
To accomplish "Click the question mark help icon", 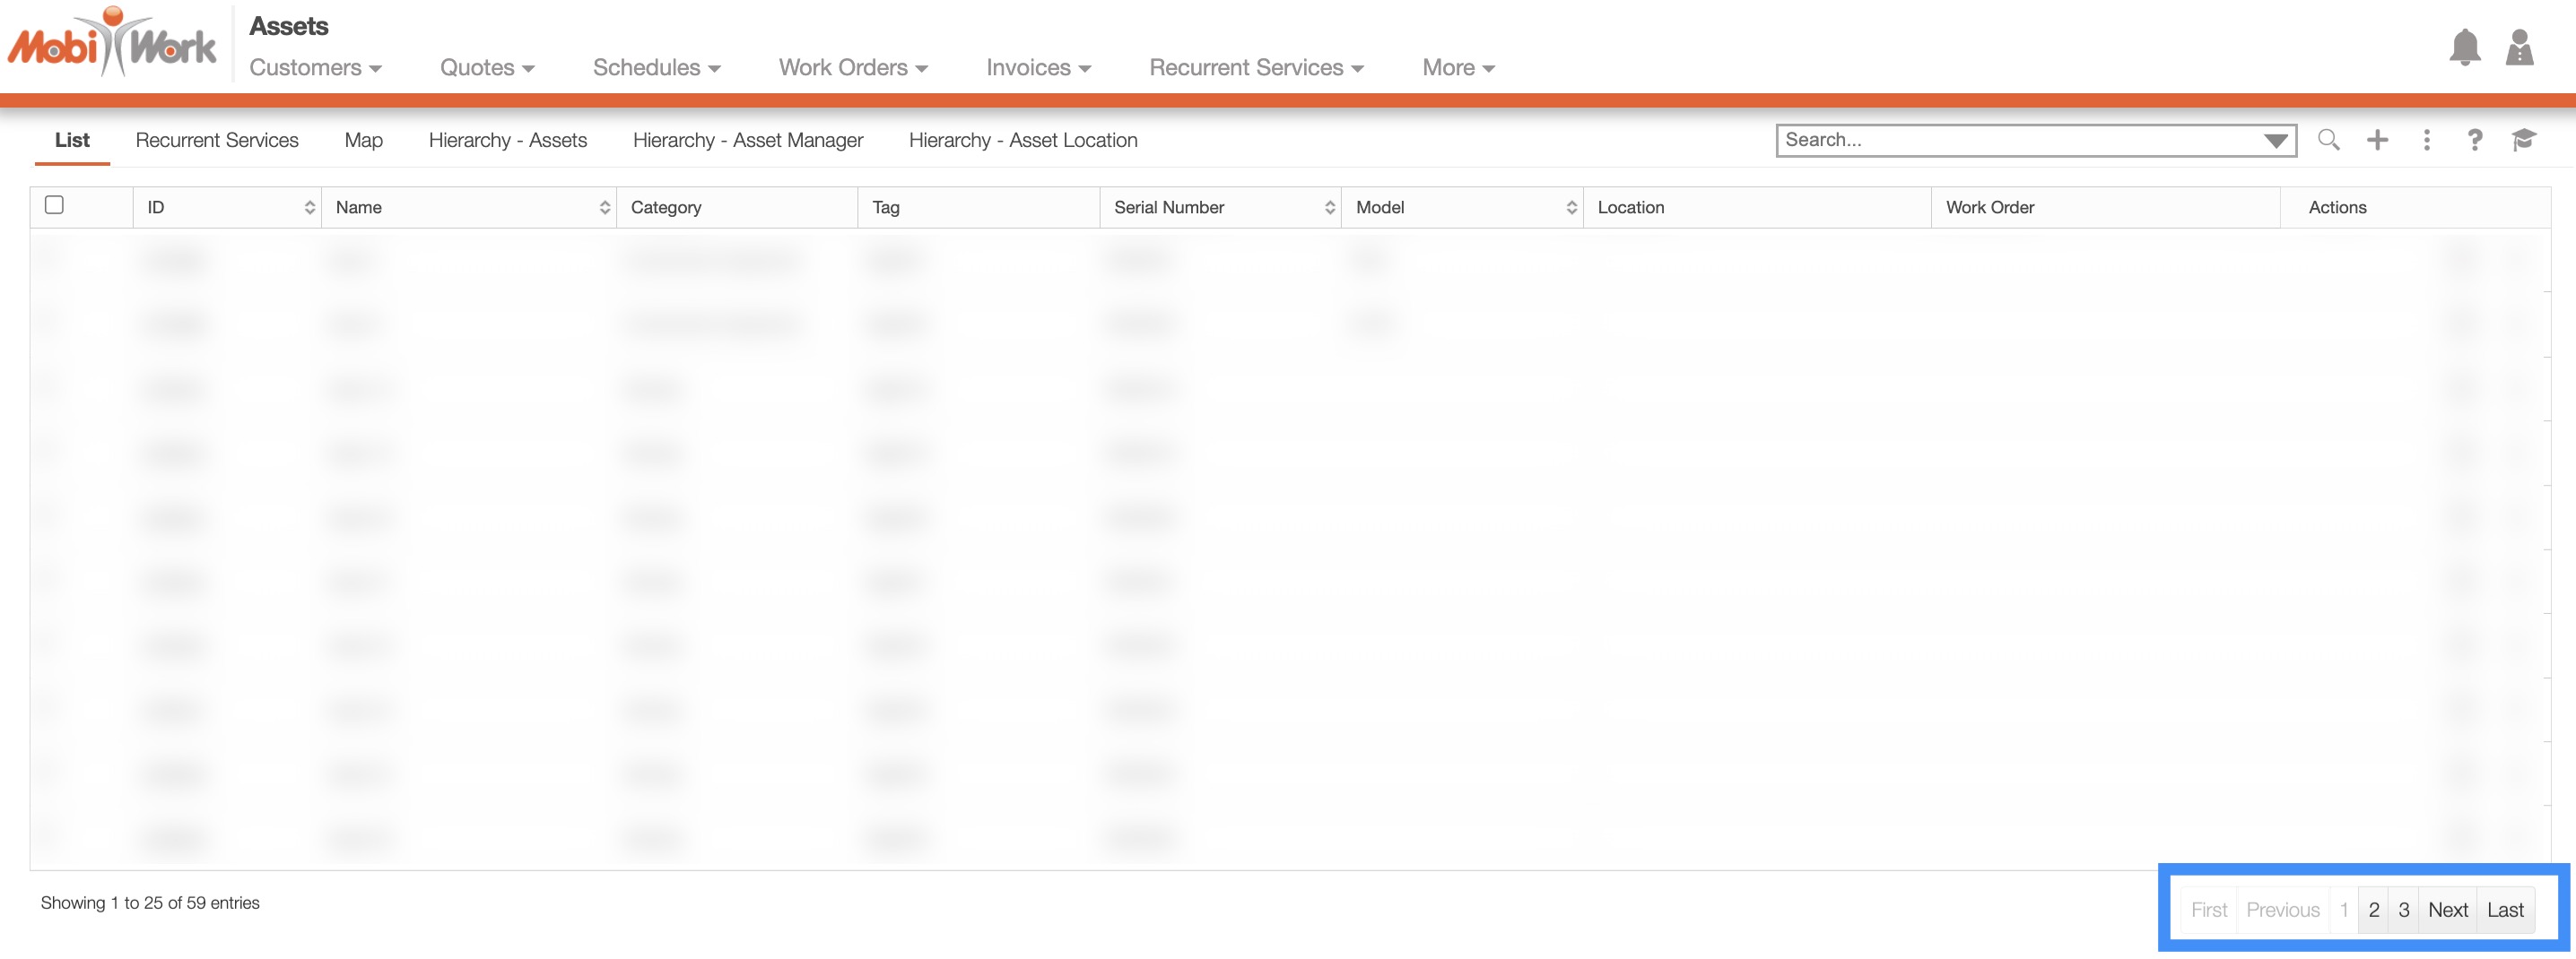I will coord(2474,140).
